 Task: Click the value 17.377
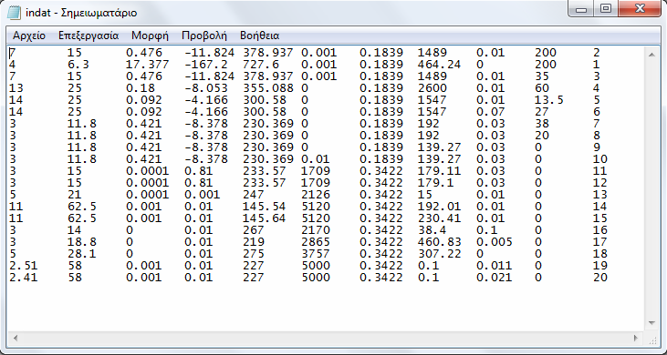pos(147,65)
